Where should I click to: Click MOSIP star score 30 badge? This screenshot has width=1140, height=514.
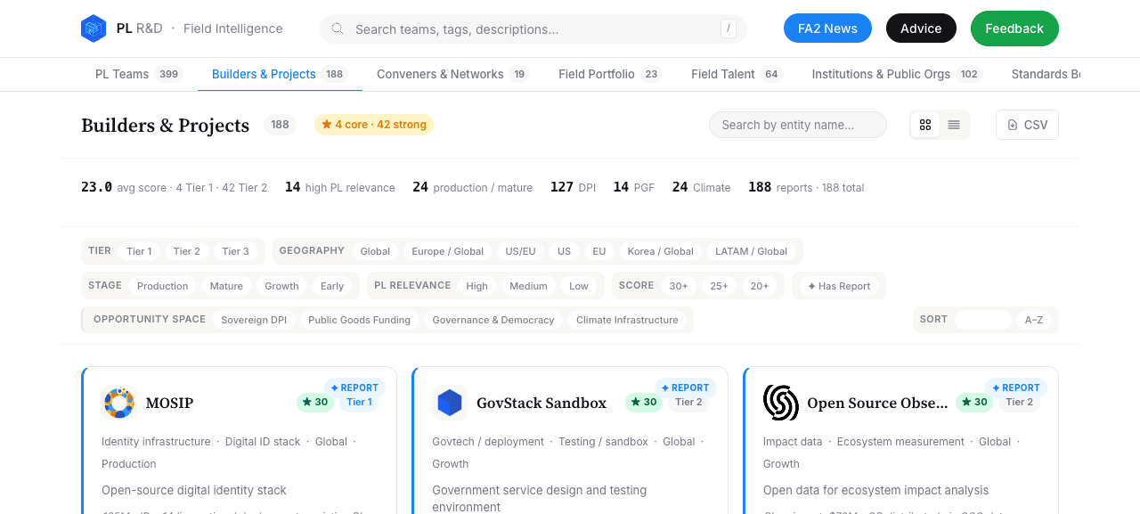315,402
